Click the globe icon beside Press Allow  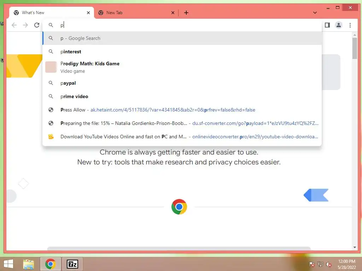point(51,110)
